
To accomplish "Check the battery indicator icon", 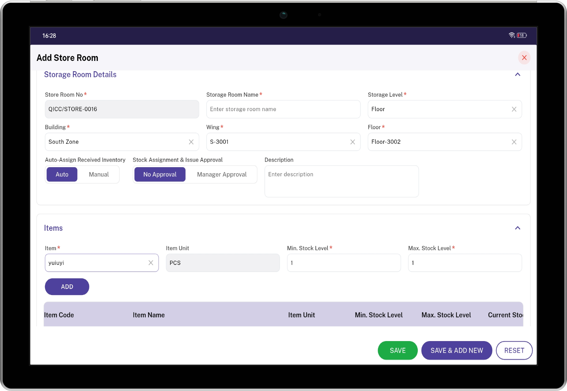I will pos(522,35).
